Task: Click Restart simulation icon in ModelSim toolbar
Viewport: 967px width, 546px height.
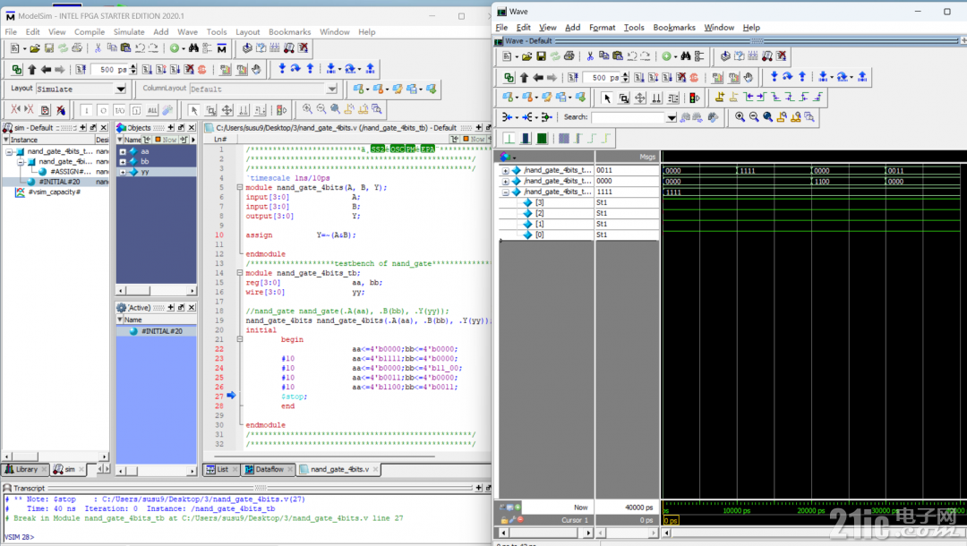Action: pyautogui.click(x=81, y=70)
